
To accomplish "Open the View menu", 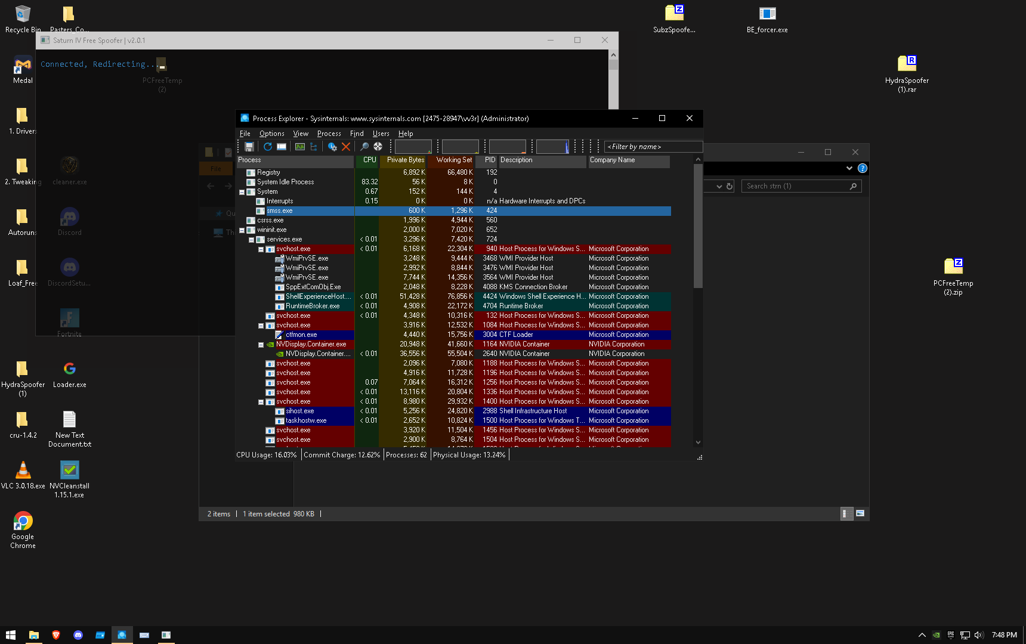I will coord(301,134).
